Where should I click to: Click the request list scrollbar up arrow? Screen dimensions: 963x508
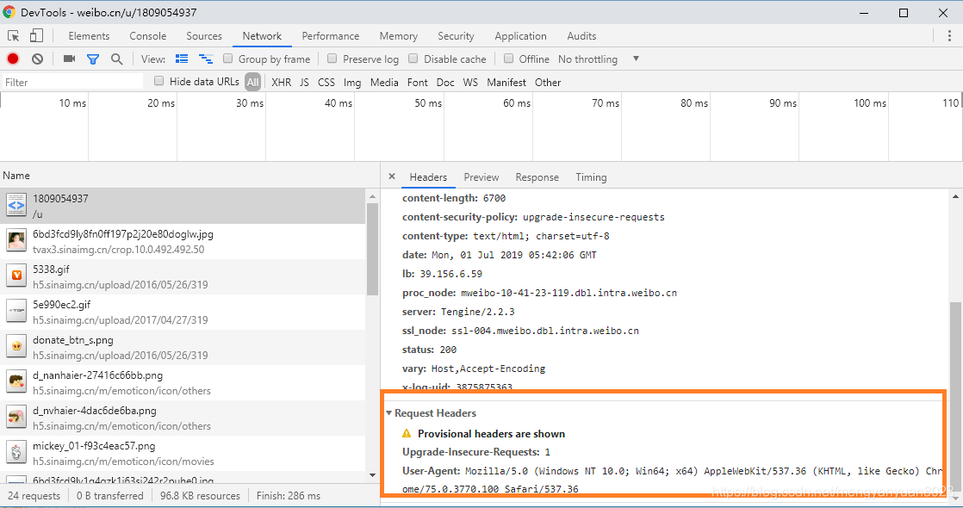(x=372, y=196)
